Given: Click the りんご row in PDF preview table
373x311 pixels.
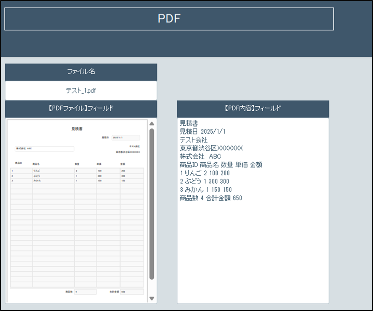Looking at the screenshot, I should click(x=77, y=171).
